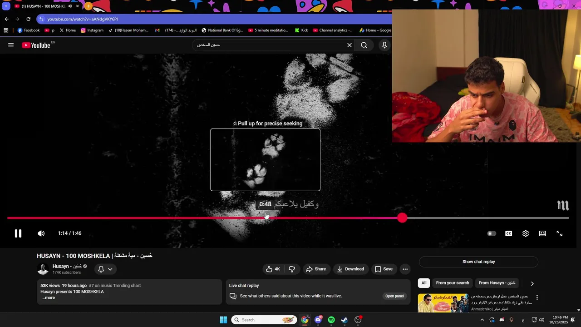Viewport: 581px width, 327px height.
Task: Open the tab search dropdown arrow
Action: click(x=5, y=6)
